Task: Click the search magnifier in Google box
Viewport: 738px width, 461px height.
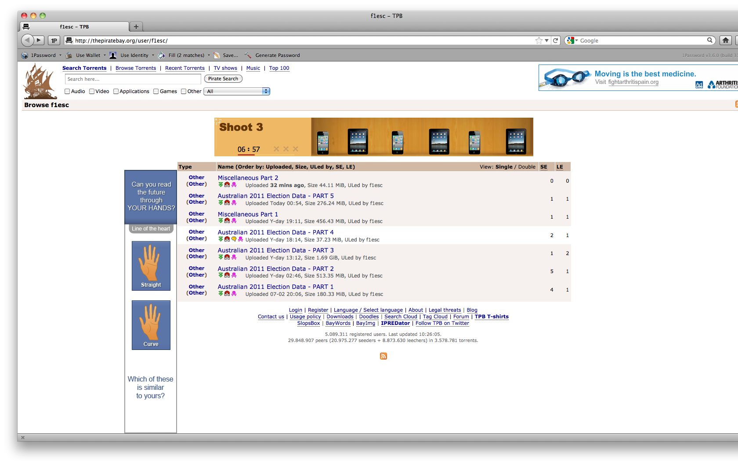Action: pyautogui.click(x=709, y=40)
